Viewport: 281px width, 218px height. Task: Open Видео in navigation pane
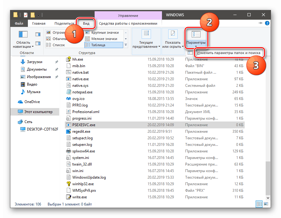[32, 85]
